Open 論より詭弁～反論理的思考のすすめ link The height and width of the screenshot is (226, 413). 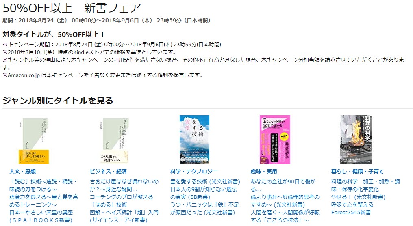pyautogui.click(x=285, y=201)
